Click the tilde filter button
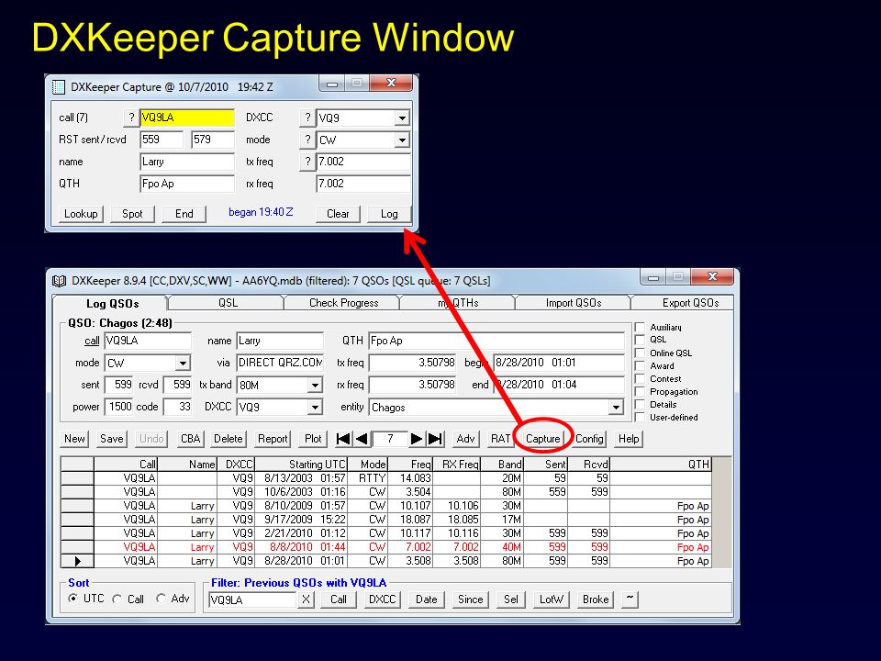The image size is (881, 661). click(630, 599)
